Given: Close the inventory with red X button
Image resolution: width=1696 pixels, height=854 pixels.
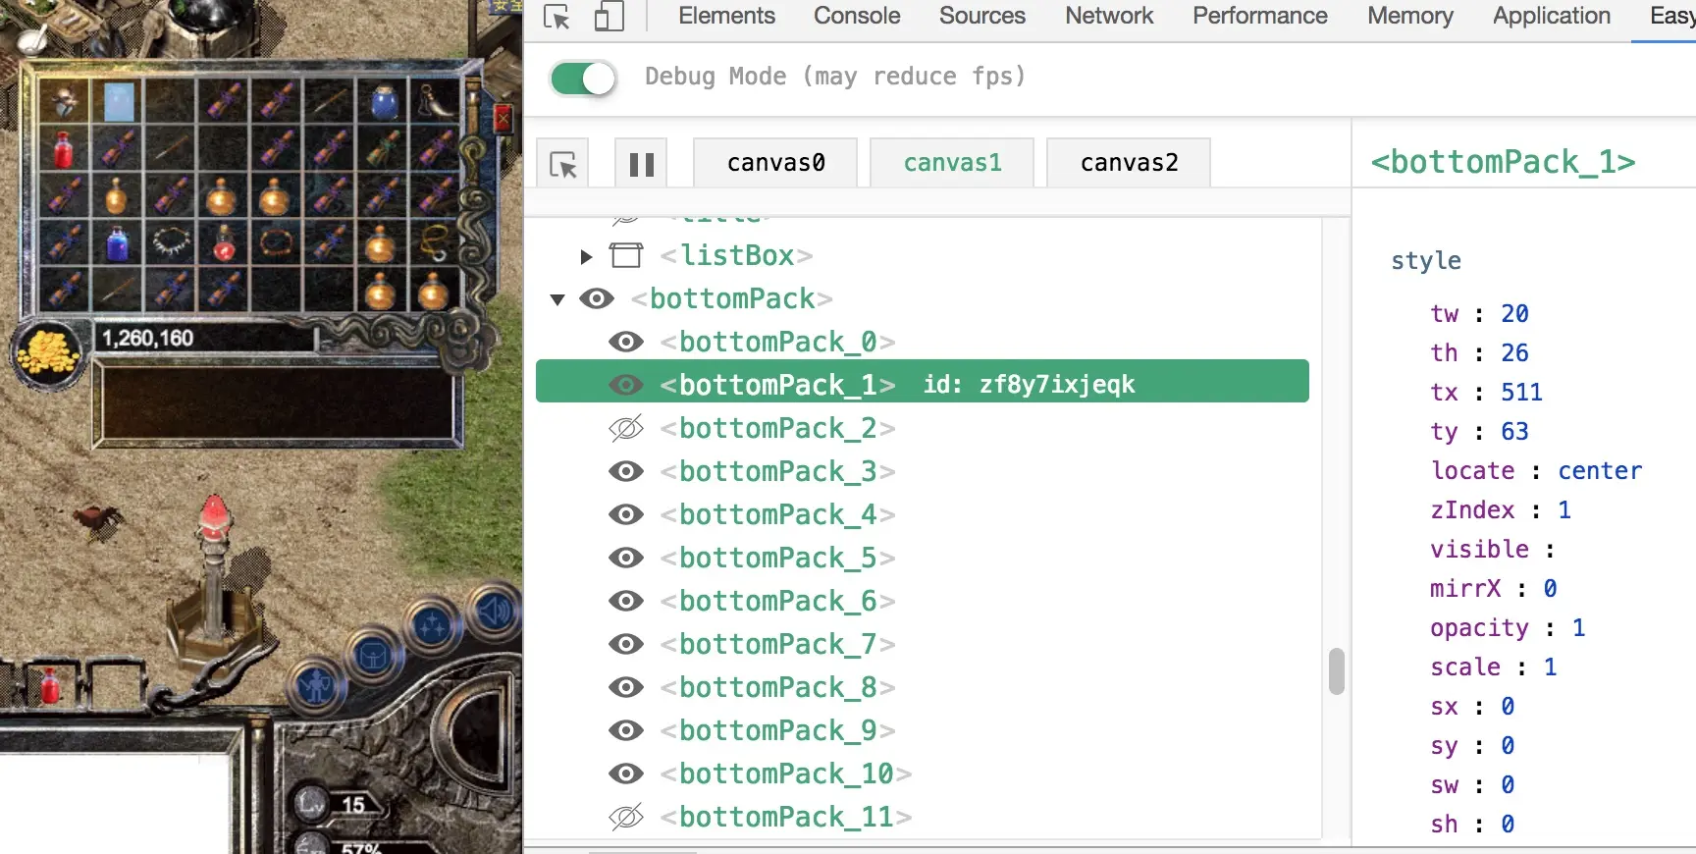Looking at the screenshot, I should click(503, 121).
